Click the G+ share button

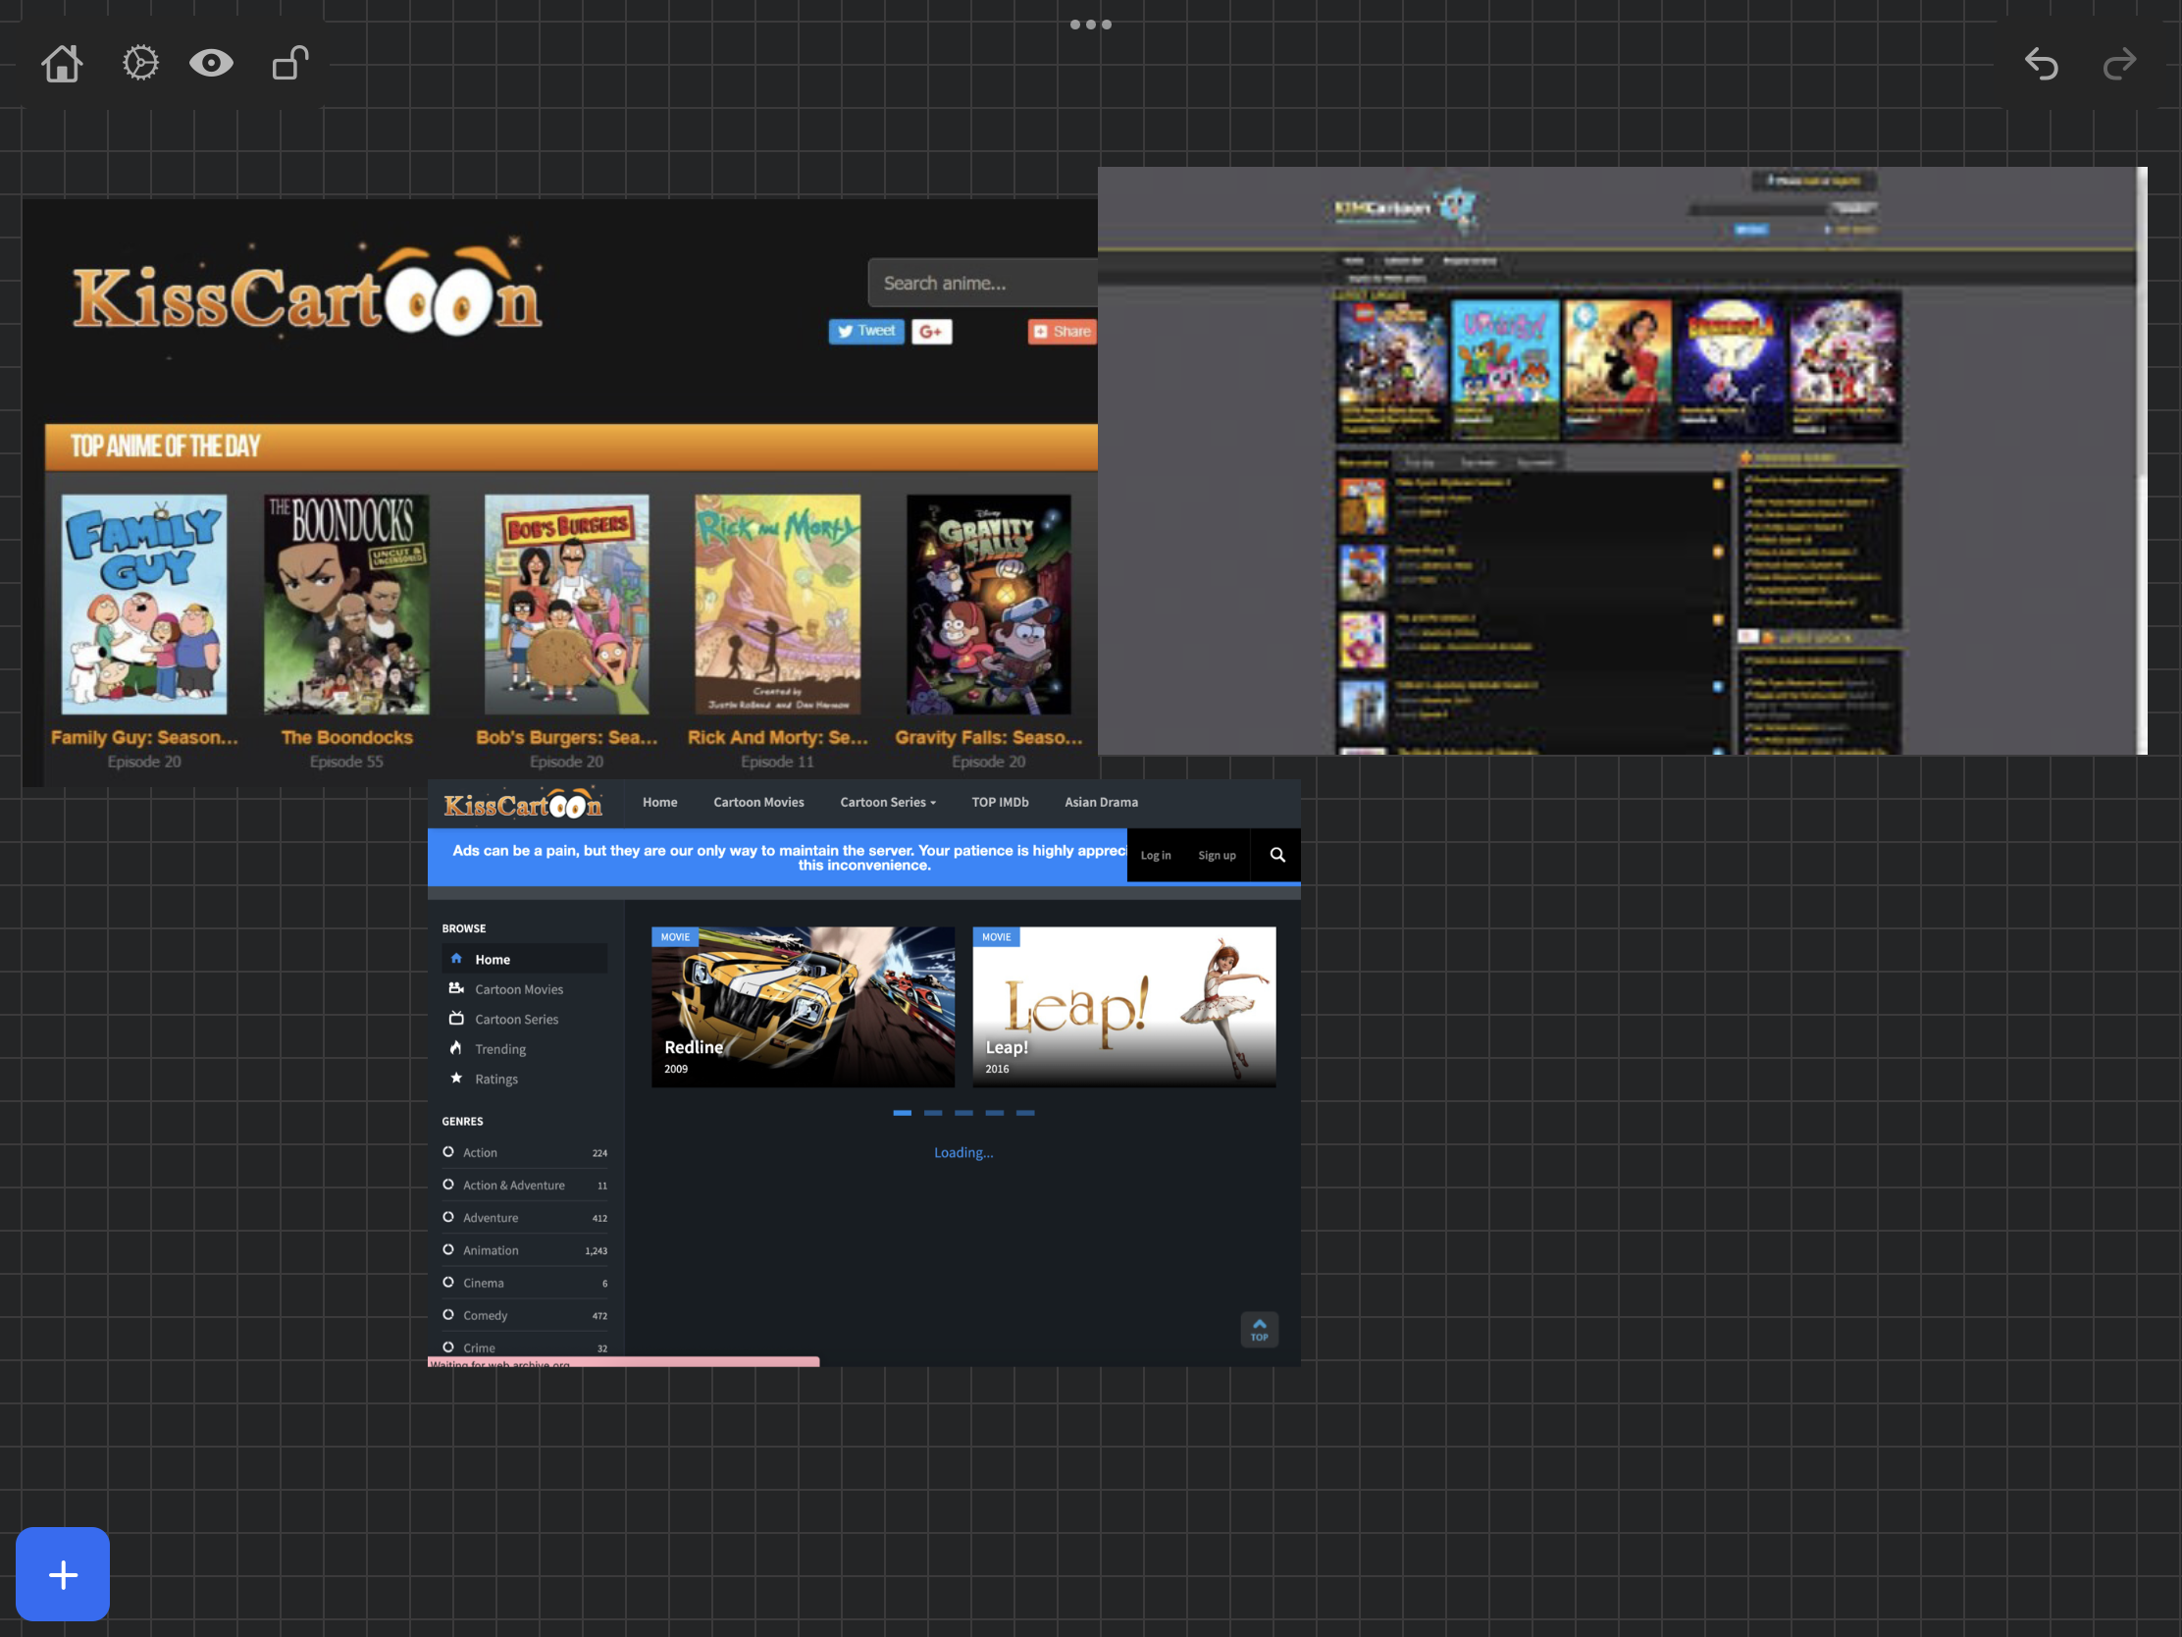(930, 332)
